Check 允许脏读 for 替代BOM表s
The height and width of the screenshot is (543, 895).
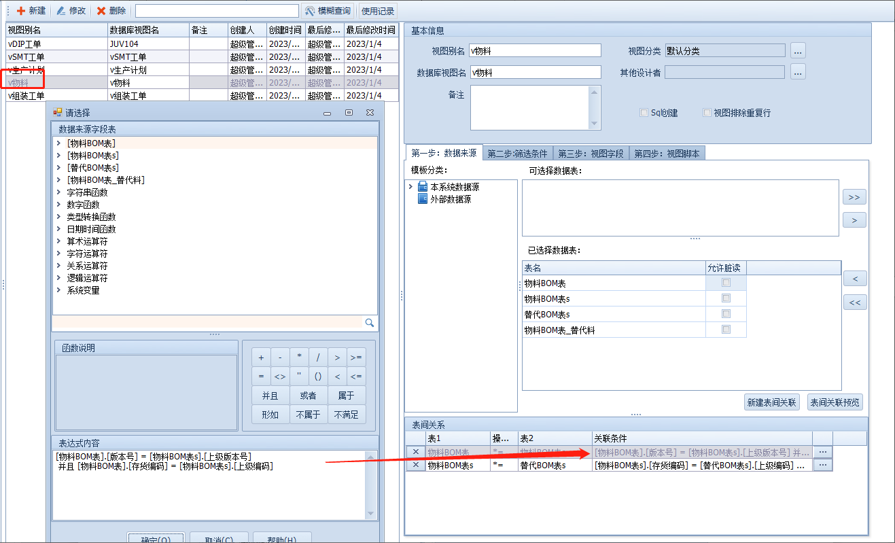point(726,314)
